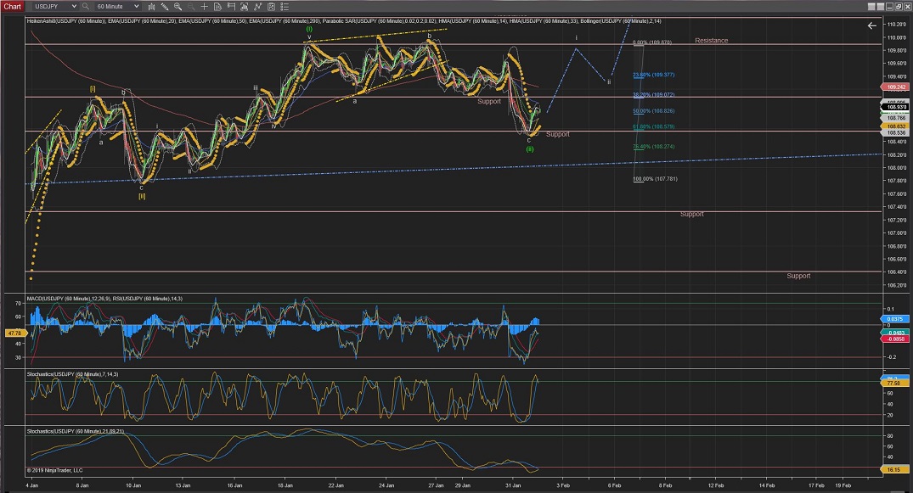Click the Chart tab label

13,6
